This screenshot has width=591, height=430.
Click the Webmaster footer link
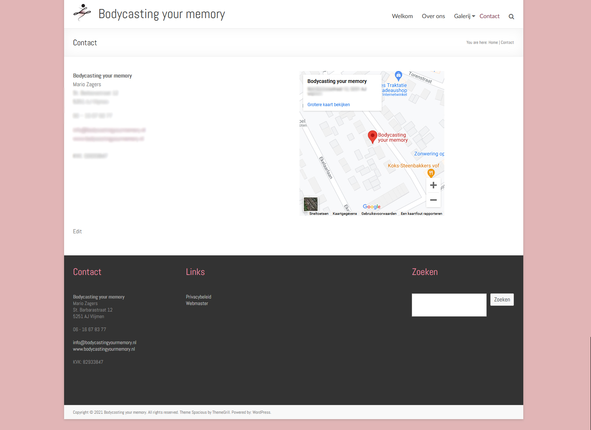click(x=197, y=304)
